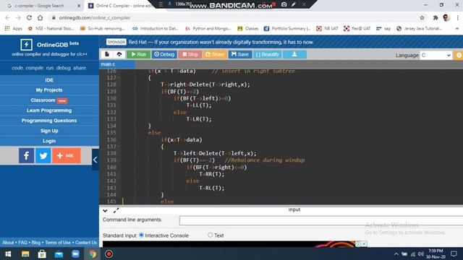Open the IDE menu item

[x=49, y=80]
